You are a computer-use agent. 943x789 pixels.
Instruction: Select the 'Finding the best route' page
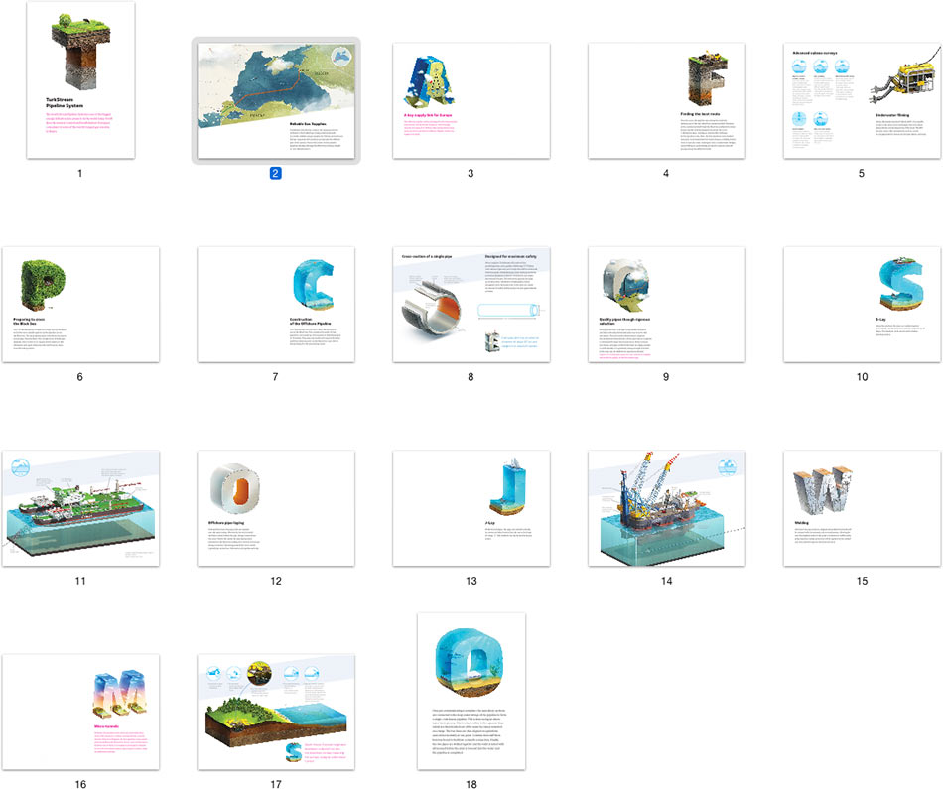pyautogui.click(x=666, y=99)
